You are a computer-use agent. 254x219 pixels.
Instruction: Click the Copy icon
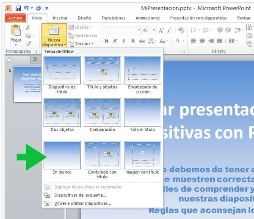click(28, 35)
